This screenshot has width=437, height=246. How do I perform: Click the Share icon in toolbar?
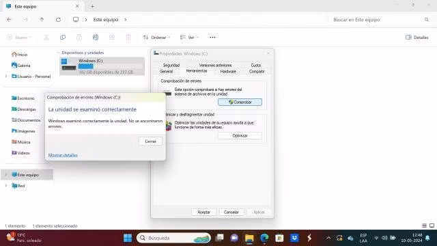112,37
